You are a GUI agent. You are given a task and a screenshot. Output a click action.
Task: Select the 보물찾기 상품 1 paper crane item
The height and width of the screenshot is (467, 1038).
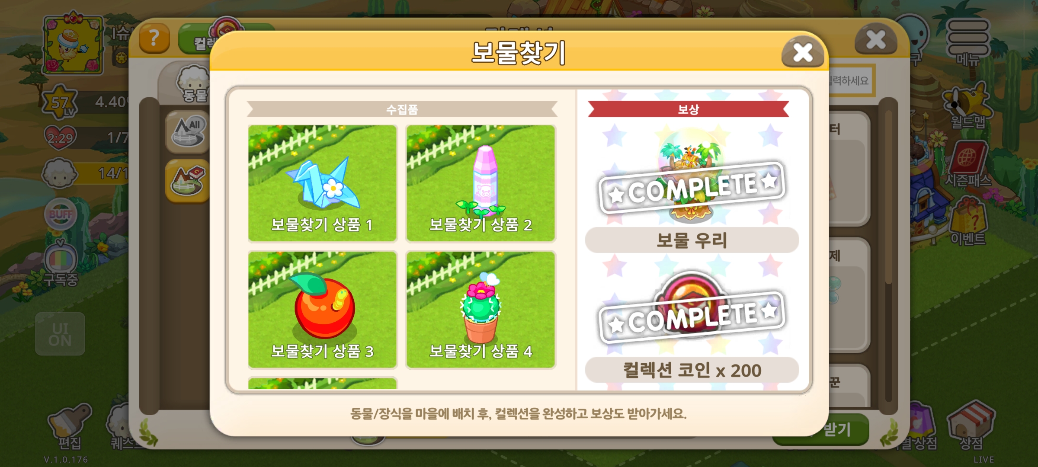[x=322, y=183]
